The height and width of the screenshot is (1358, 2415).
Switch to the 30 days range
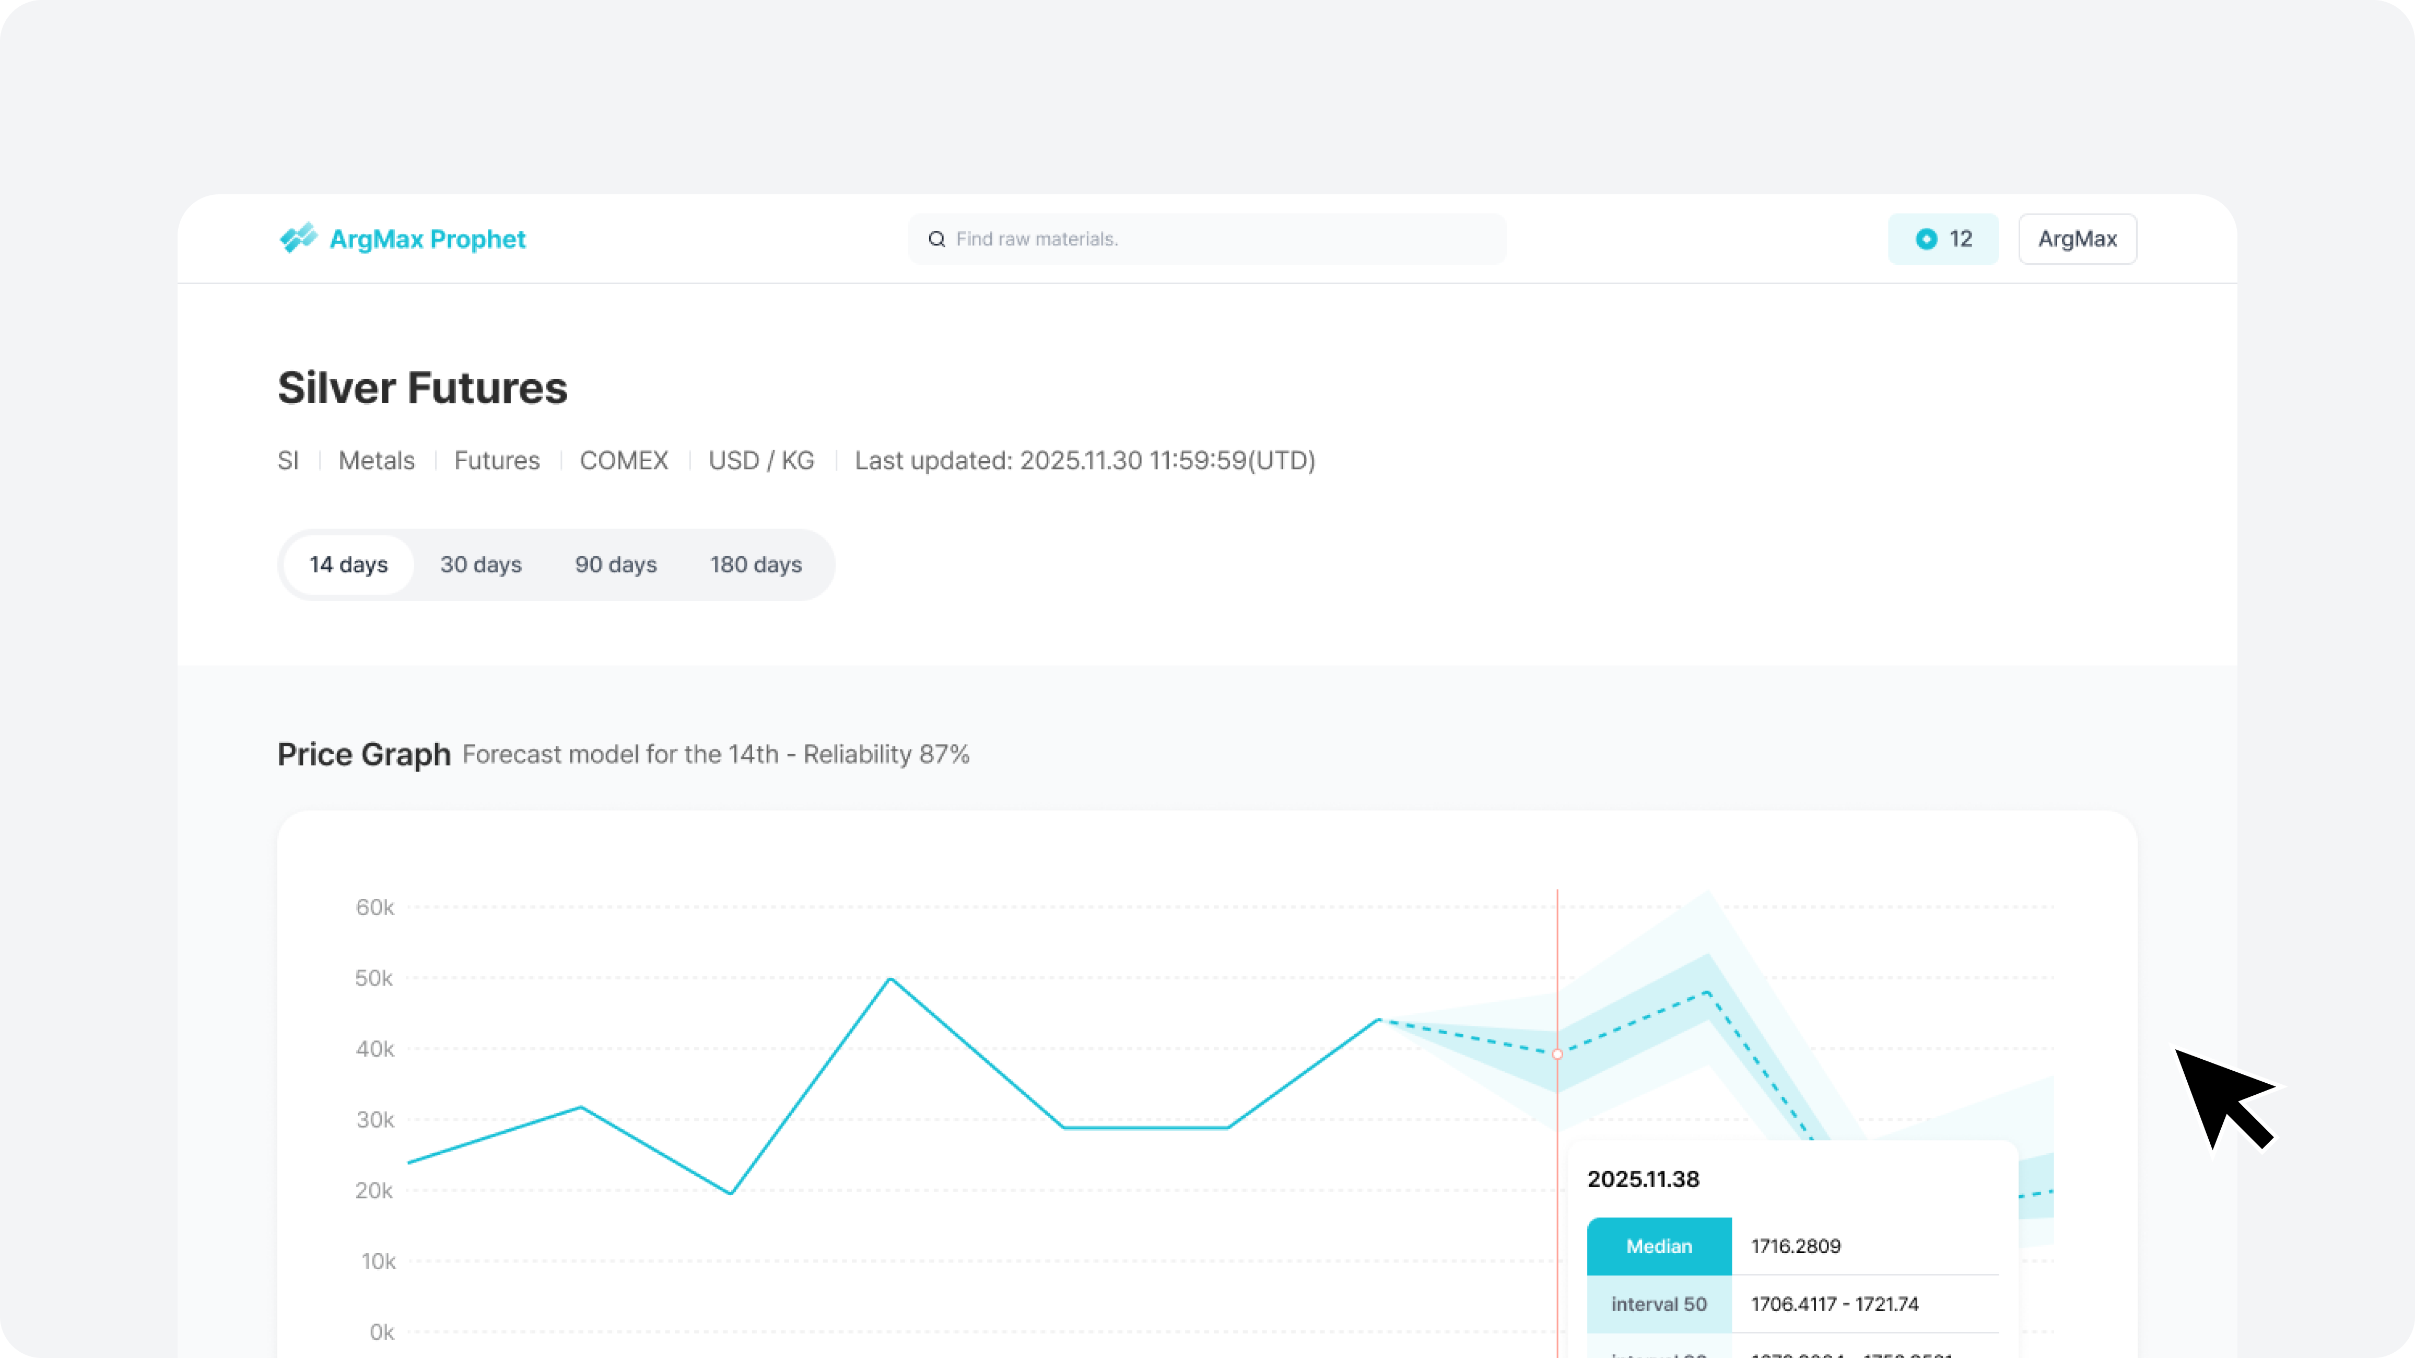click(481, 565)
